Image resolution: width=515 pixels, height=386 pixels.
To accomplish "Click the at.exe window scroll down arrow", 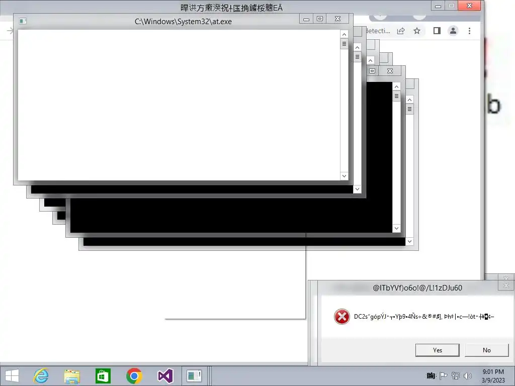I will coord(344,176).
